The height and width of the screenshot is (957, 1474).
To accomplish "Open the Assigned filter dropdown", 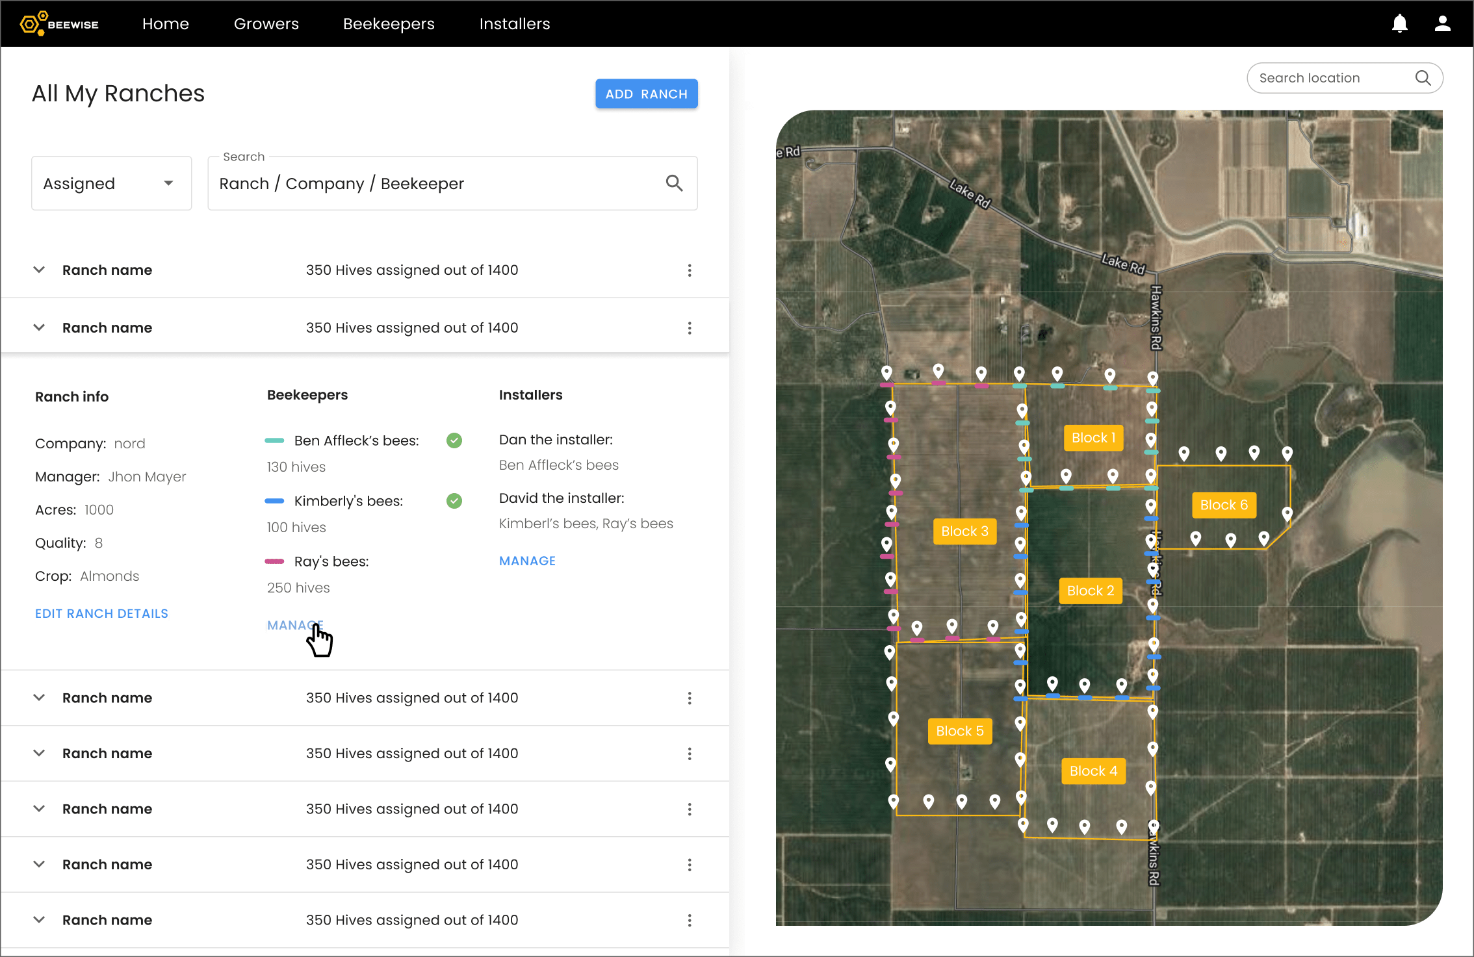I will [x=111, y=183].
